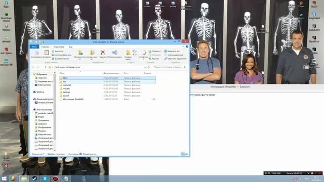The height and width of the screenshot is (182, 324).
Task: Open SkyDrive in the sidebar
Action: 38,92
